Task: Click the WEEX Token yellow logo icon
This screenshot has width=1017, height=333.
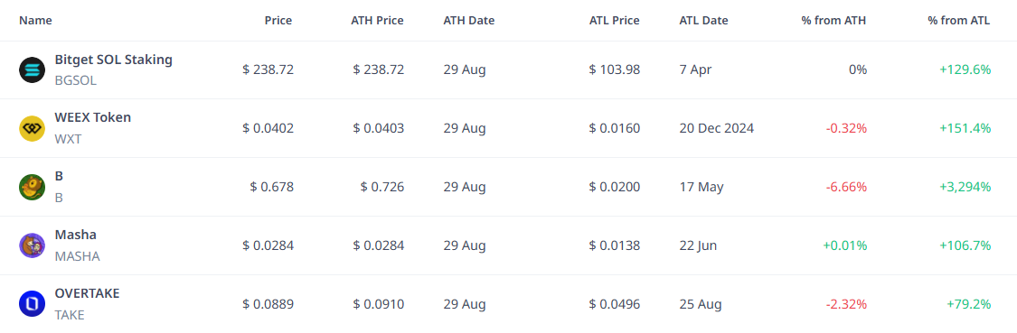Action: click(x=32, y=128)
